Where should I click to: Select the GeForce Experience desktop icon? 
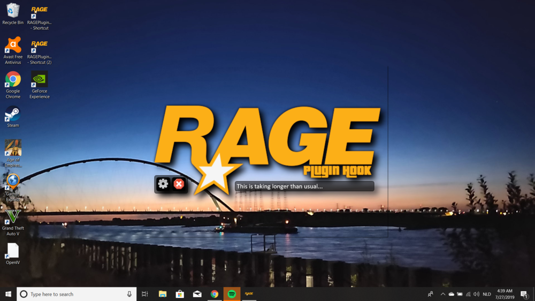[40, 85]
